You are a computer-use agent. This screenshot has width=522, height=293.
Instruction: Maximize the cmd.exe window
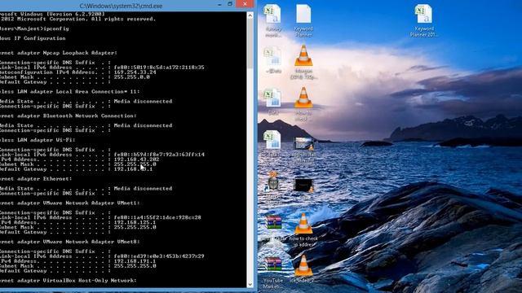coord(230,4)
